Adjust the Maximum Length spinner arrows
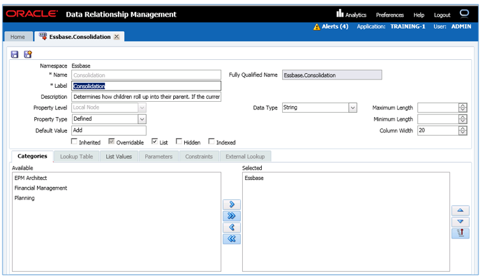 pos(463,108)
